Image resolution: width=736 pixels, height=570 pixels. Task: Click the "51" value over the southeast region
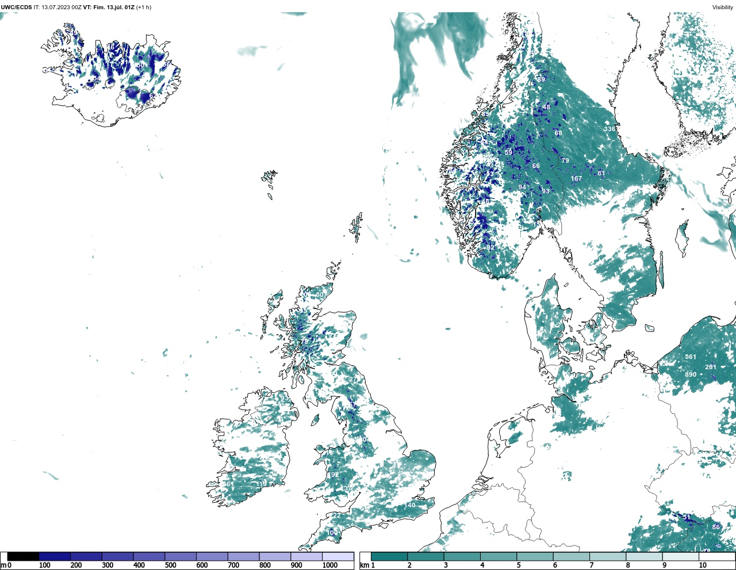click(687, 517)
